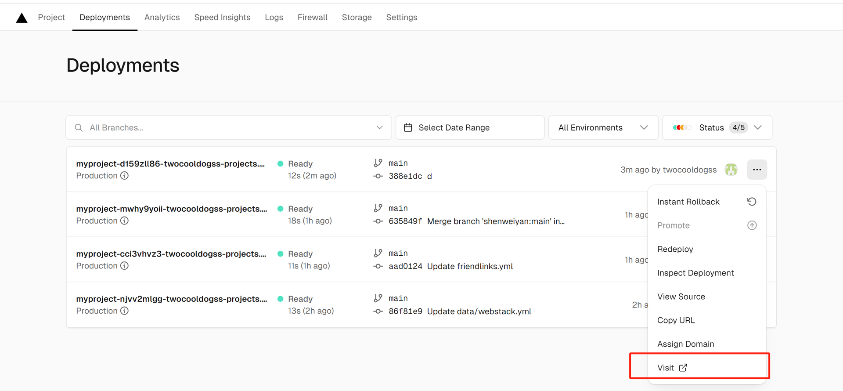Open the All Environments dropdown
This screenshot has height=391, width=843.
(x=603, y=128)
